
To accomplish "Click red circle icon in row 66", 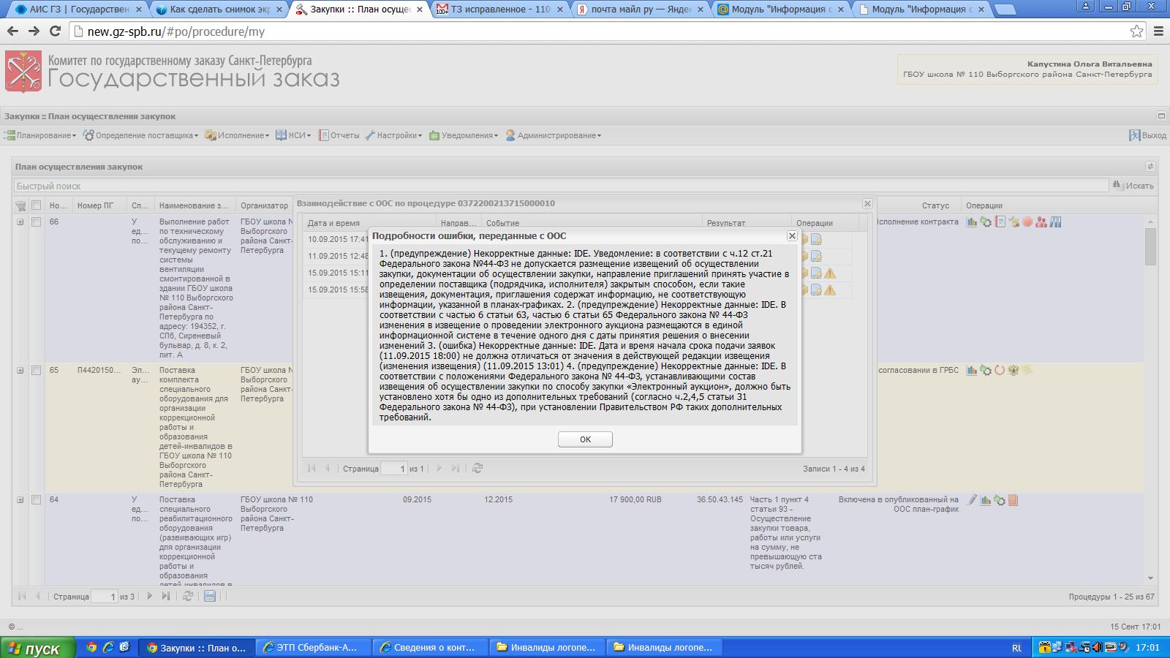I will pyautogui.click(x=1027, y=222).
